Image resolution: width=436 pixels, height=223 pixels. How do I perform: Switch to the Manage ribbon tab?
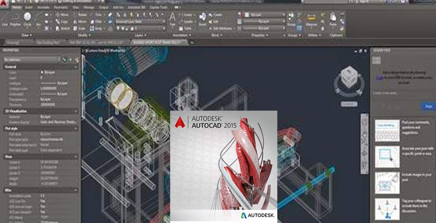pyautogui.click(x=89, y=7)
